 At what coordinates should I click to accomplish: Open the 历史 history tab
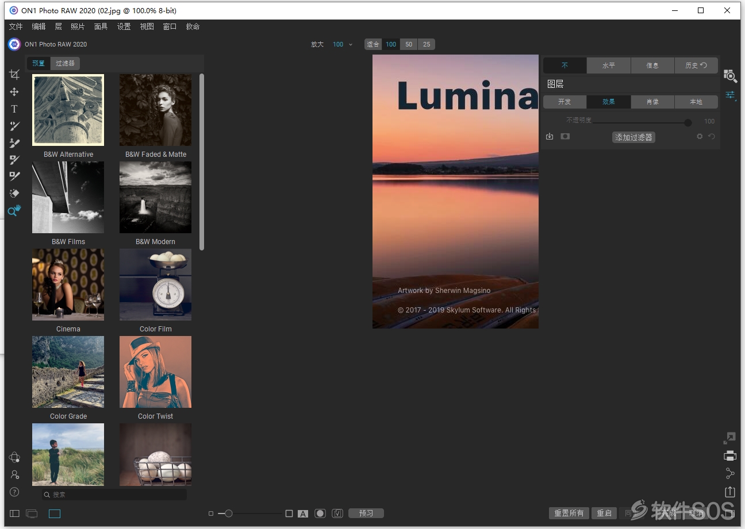tap(696, 65)
